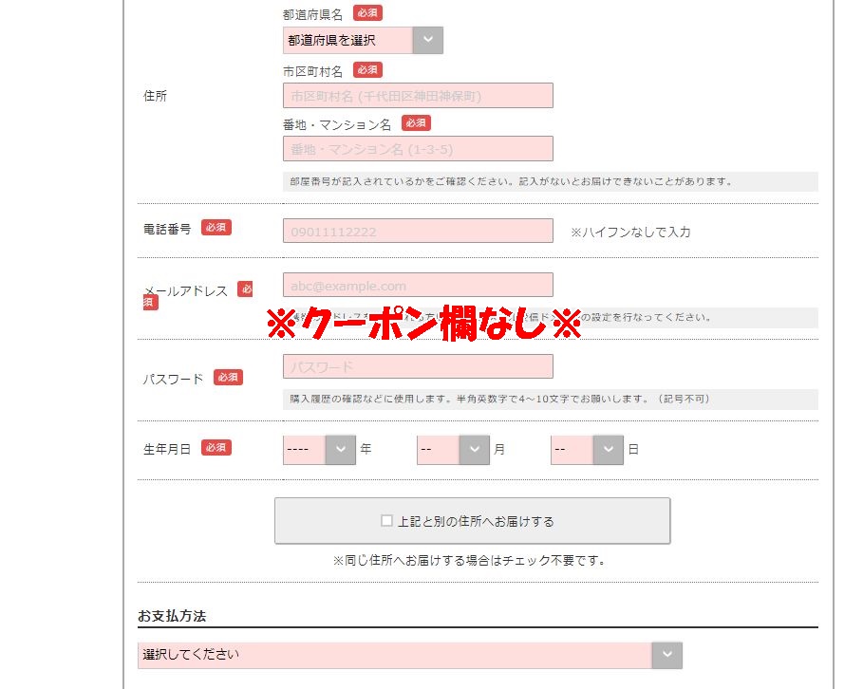Click the 市区町村名 input field
Image resolution: width=863 pixels, height=689 pixels.
point(418,96)
